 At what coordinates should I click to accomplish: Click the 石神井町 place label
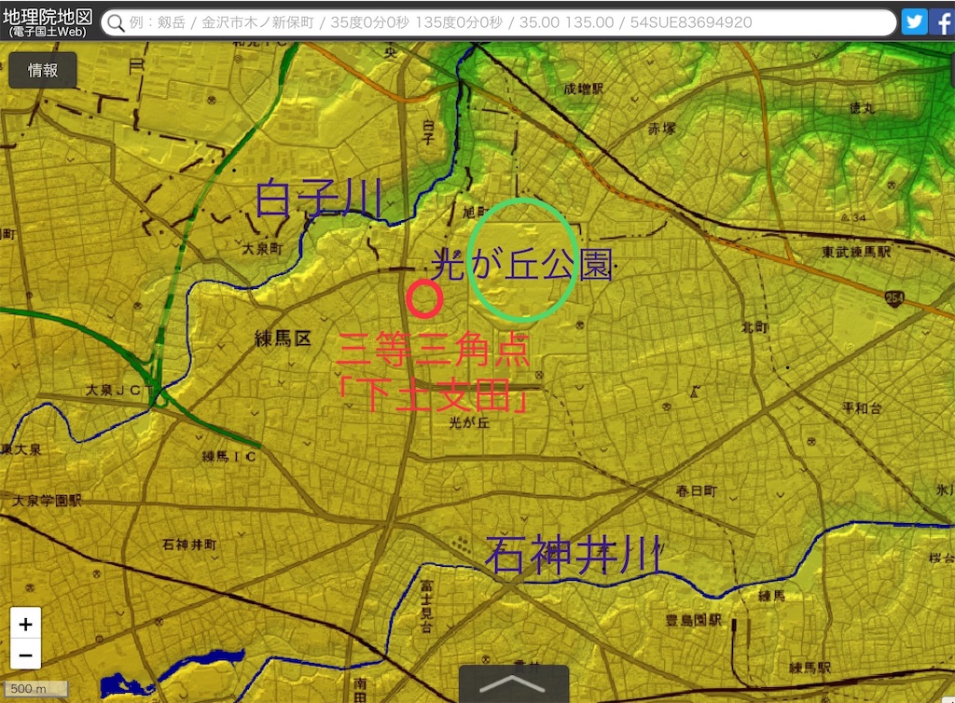[x=188, y=544]
